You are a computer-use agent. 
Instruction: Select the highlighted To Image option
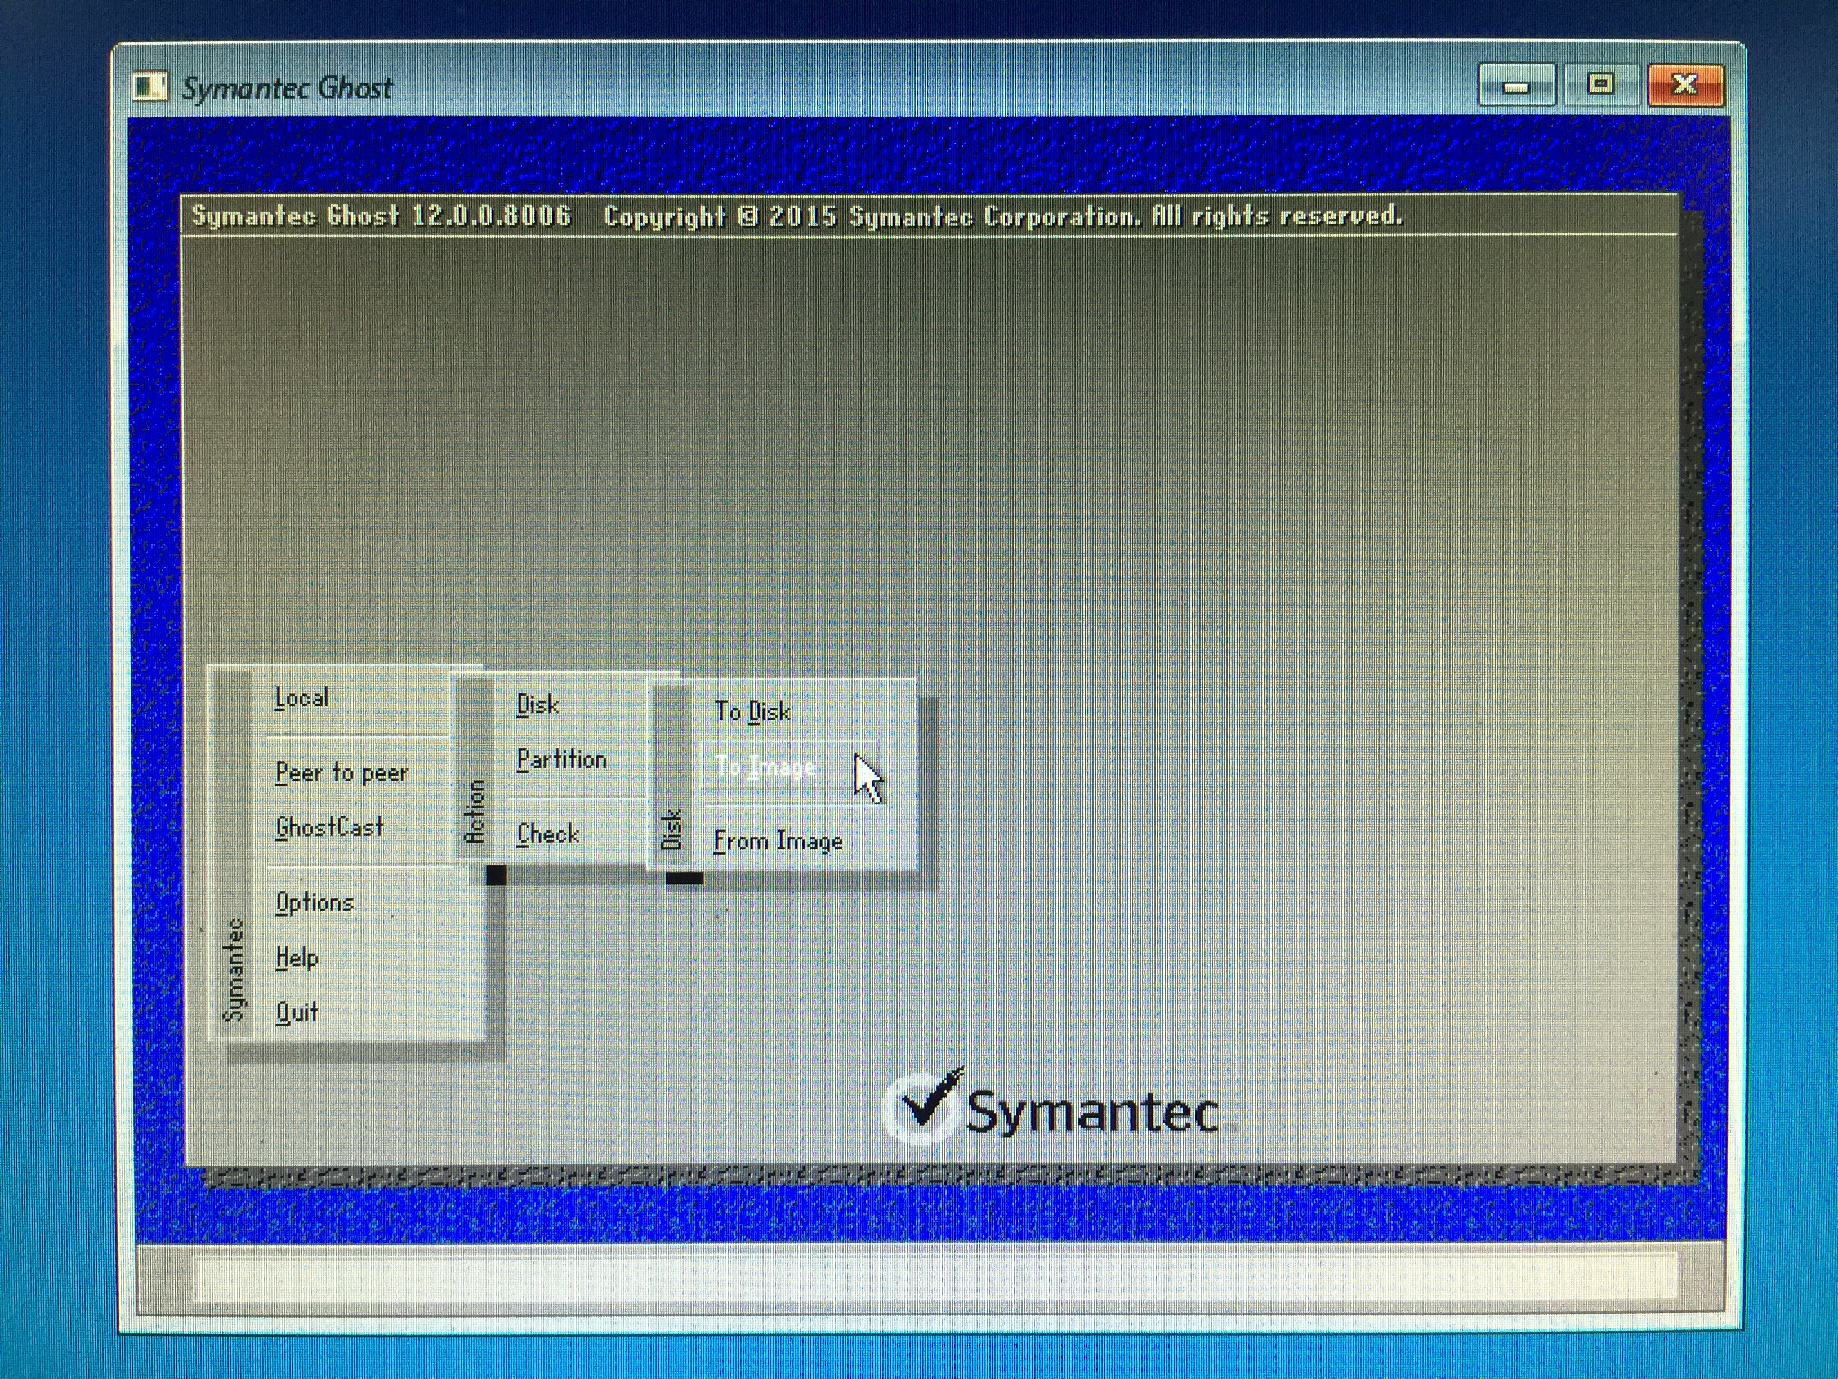(x=765, y=766)
